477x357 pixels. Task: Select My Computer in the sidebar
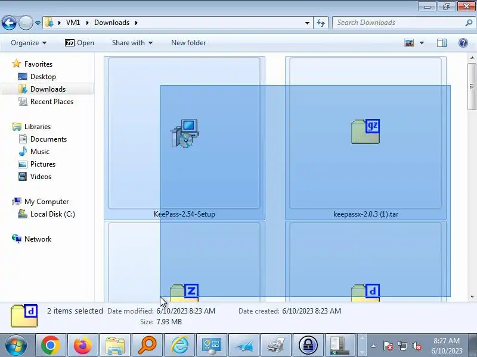click(x=47, y=201)
